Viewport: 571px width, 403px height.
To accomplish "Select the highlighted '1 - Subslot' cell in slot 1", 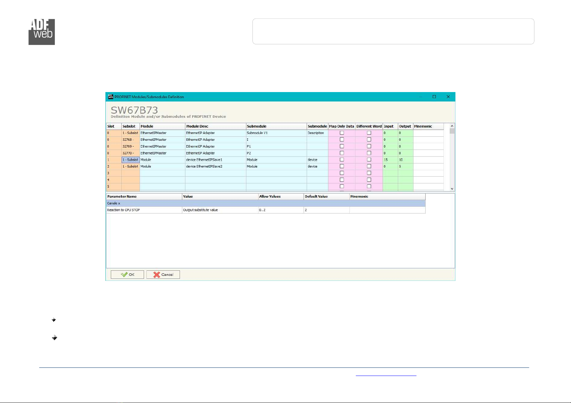I will click(130, 160).
